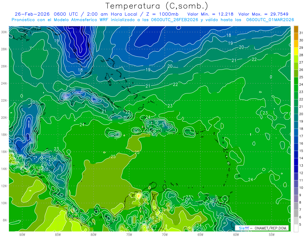Pick the lime swatch between 26 and 27
This screenshot has width=308, height=238.
point(296,66)
